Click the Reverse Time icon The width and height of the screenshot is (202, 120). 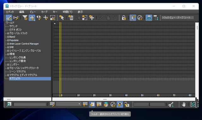click(x=78, y=18)
